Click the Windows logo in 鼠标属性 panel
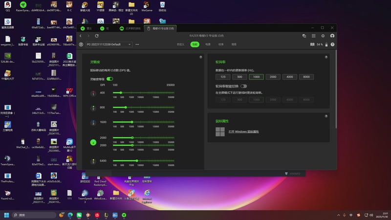Screen dimensions: 391x220 tap(220, 132)
